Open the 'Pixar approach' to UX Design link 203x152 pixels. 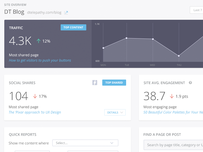35,112
